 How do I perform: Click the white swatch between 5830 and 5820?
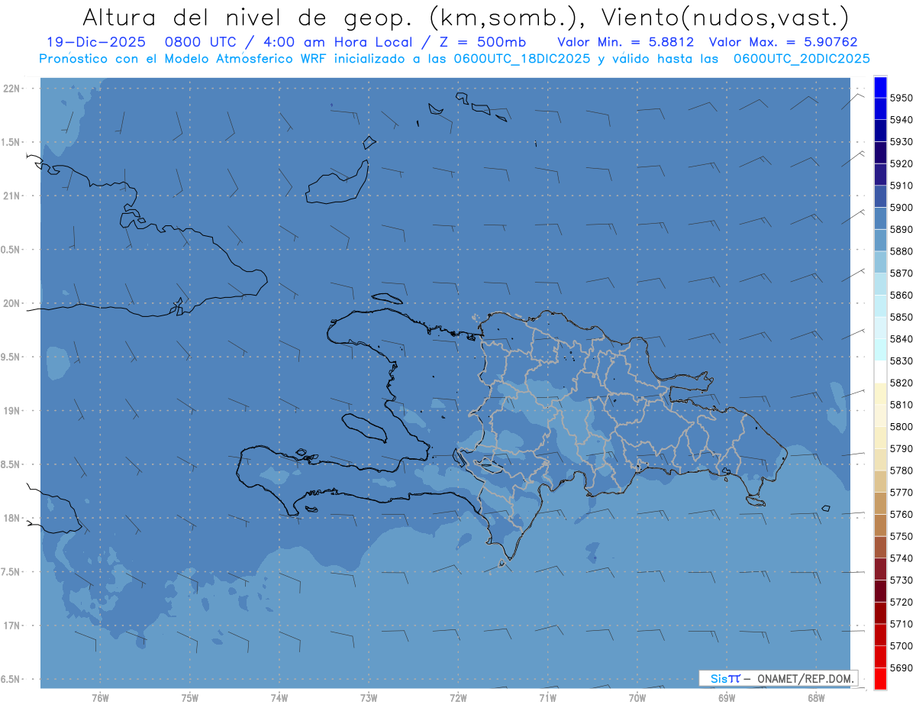tap(880, 372)
